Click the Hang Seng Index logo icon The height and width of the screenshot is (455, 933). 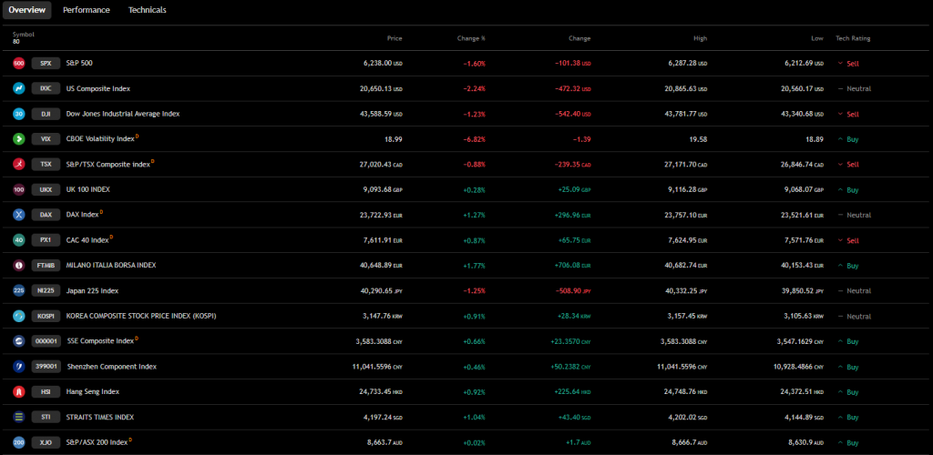click(18, 392)
